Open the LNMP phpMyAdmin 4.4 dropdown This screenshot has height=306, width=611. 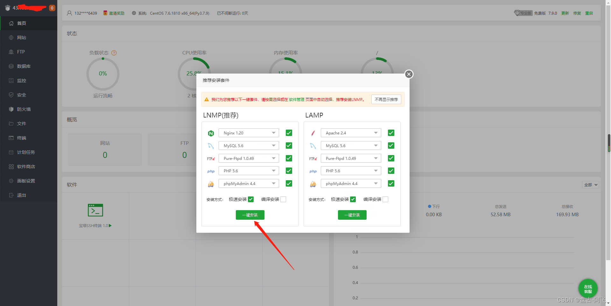(x=249, y=183)
